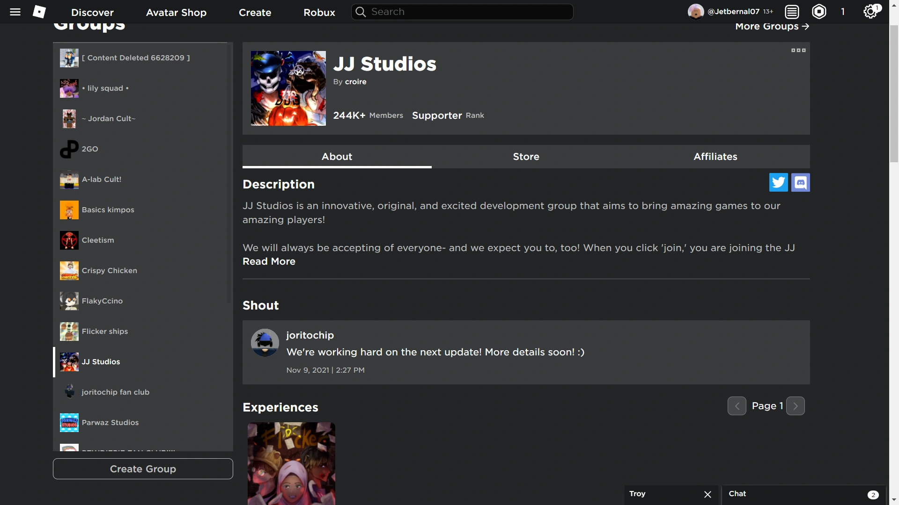Image resolution: width=899 pixels, height=505 pixels.
Task: Open the settings gear icon
Action: point(870,12)
